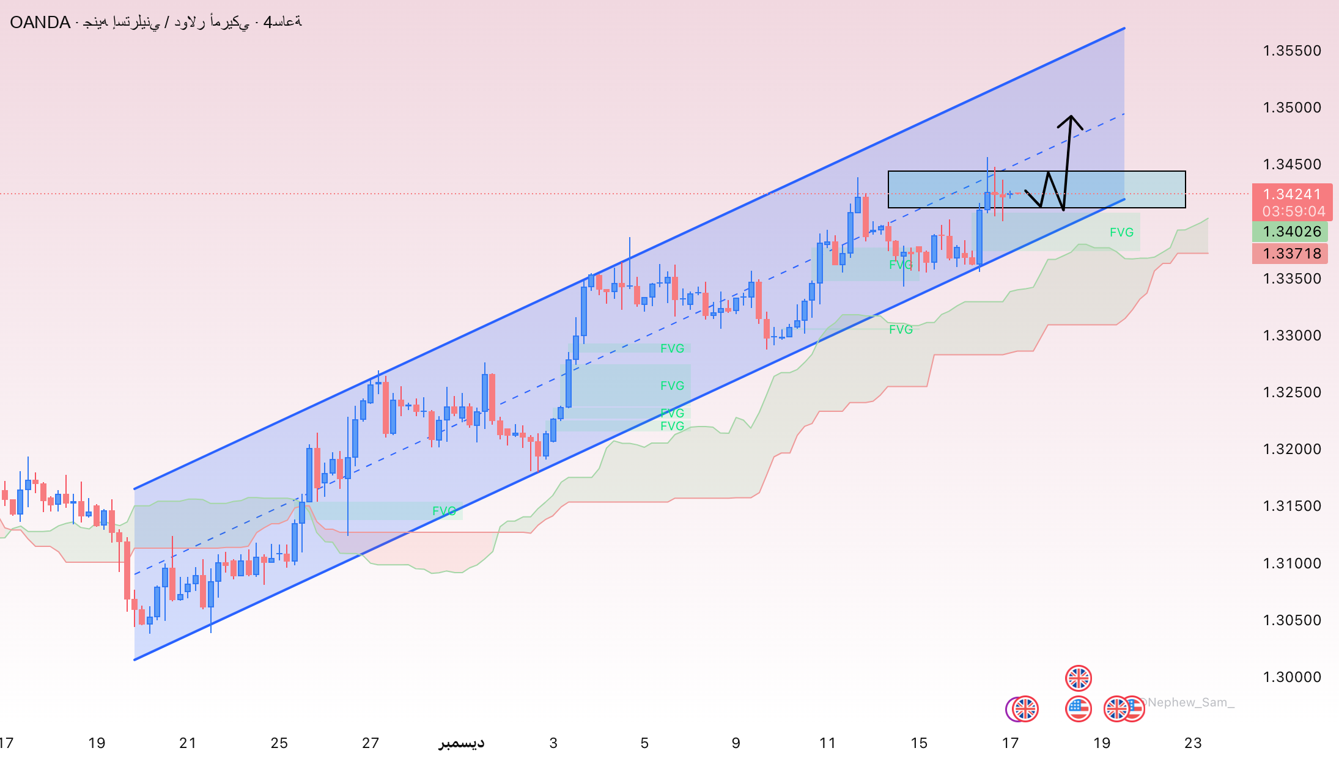Click the purple circle event marker behind the UK flag
The width and height of the screenshot is (1339, 759).
tap(1009, 709)
